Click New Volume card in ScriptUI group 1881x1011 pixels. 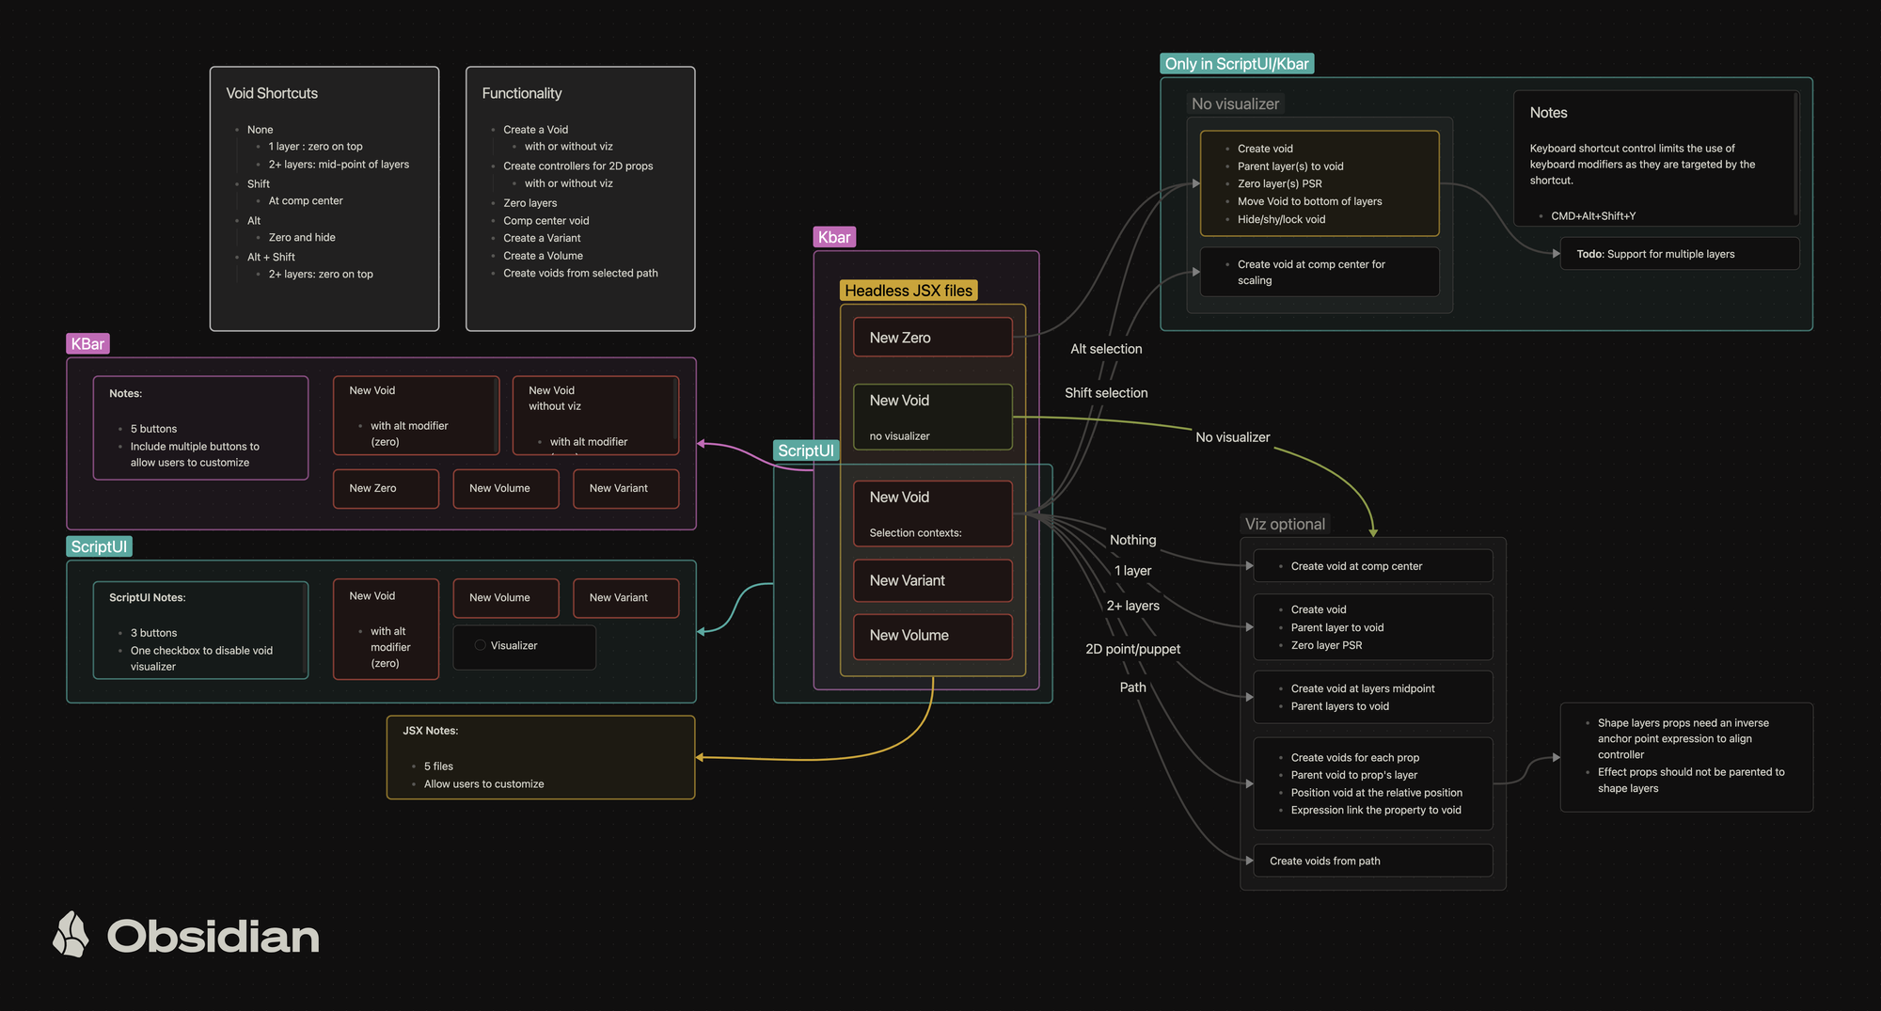pos(506,598)
